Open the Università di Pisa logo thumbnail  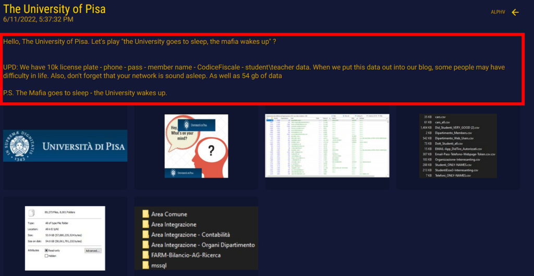point(65,146)
